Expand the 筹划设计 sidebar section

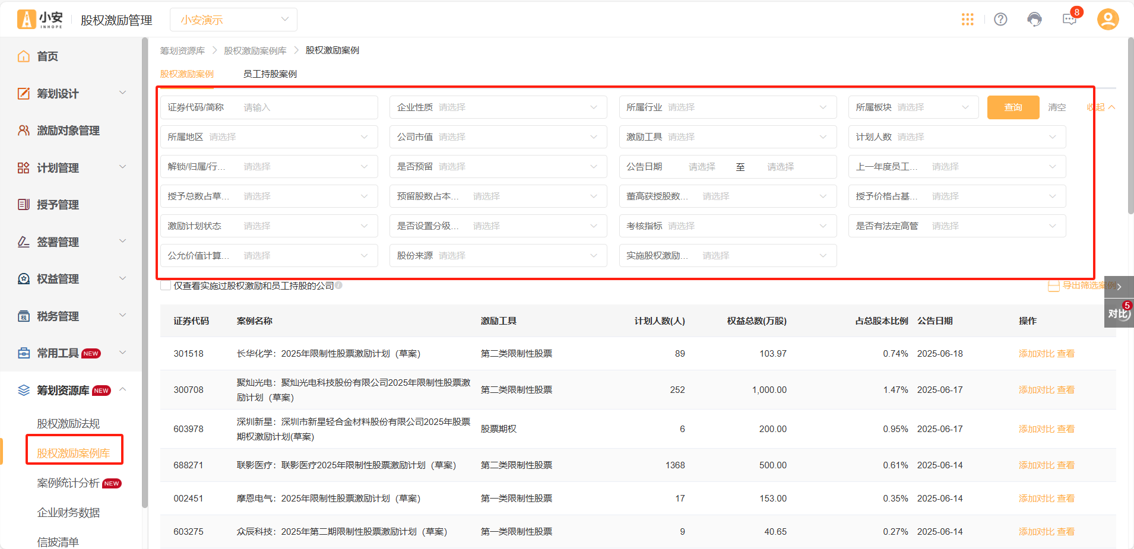pos(123,93)
